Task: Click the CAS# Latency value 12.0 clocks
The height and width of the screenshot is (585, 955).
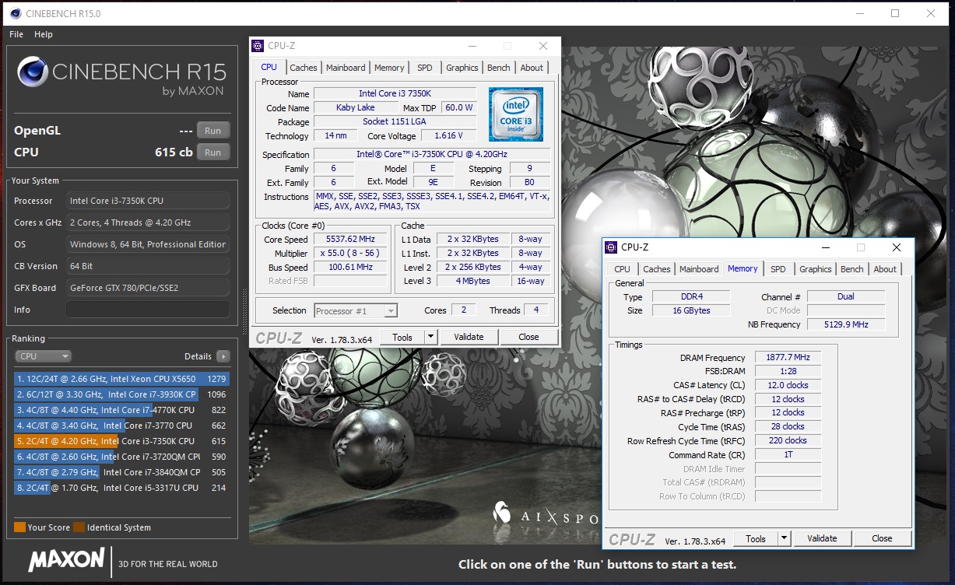Action: pyautogui.click(x=788, y=386)
